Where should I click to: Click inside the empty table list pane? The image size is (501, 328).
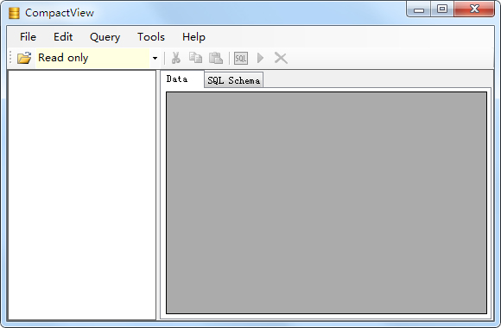[82, 195]
